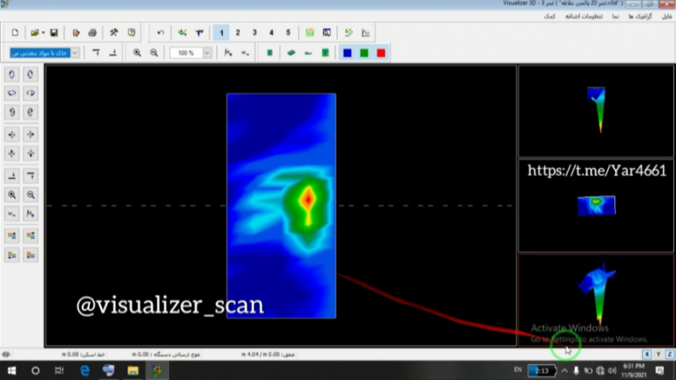Click the Save disk icon

click(x=54, y=33)
